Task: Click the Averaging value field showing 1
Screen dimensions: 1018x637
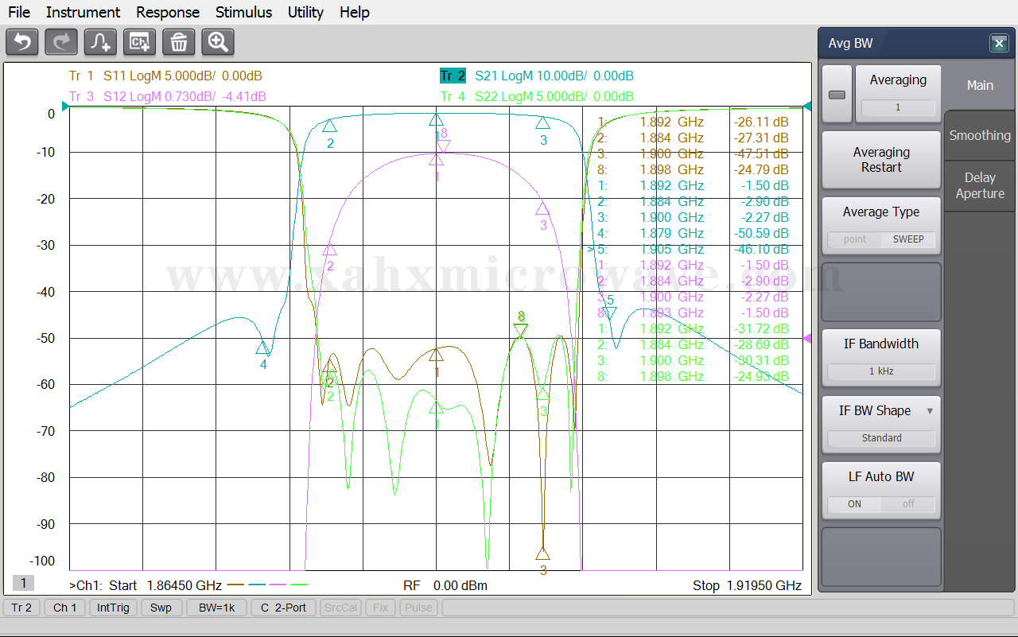Action: click(898, 107)
